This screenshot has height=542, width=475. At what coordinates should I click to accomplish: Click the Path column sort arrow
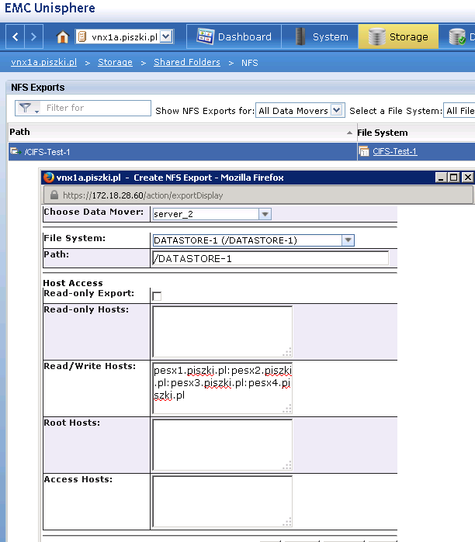pyautogui.click(x=349, y=133)
